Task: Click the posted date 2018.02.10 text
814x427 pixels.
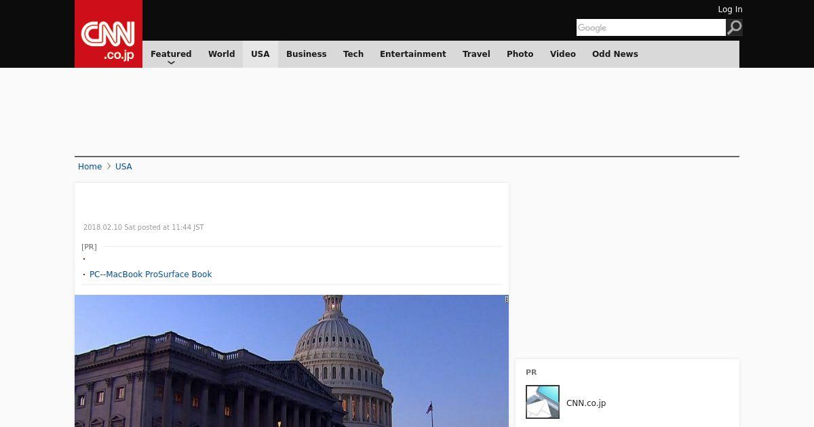Action: pyautogui.click(x=143, y=228)
